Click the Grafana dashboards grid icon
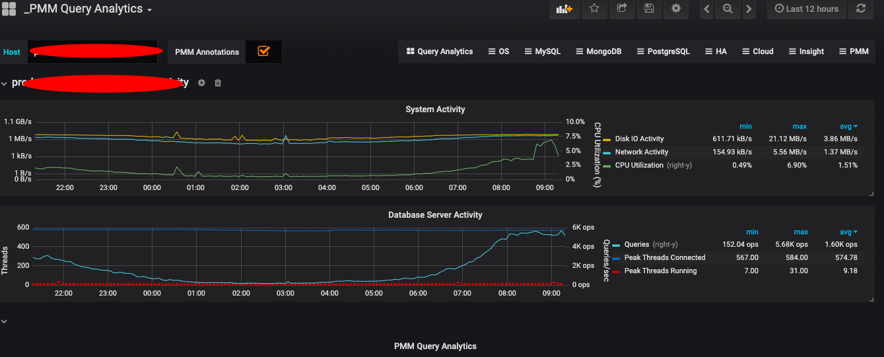Image resolution: width=884 pixels, height=357 pixels. (9, 9)
